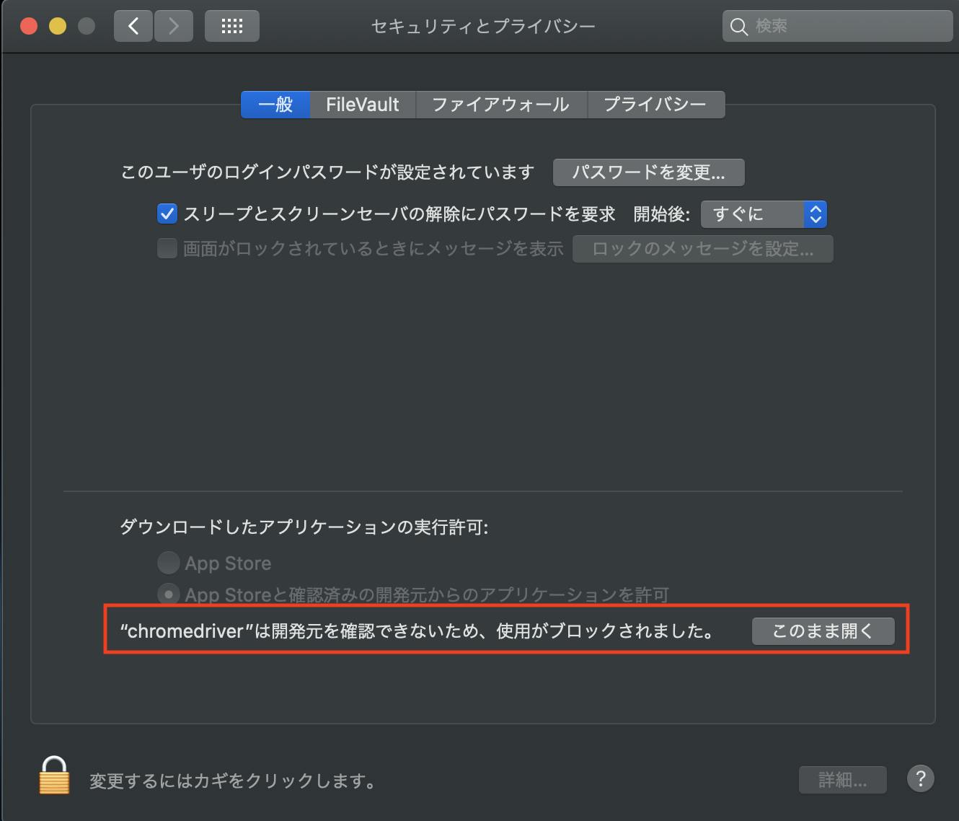Select App Storeと確認済みの開発元 option

(168, 594)
